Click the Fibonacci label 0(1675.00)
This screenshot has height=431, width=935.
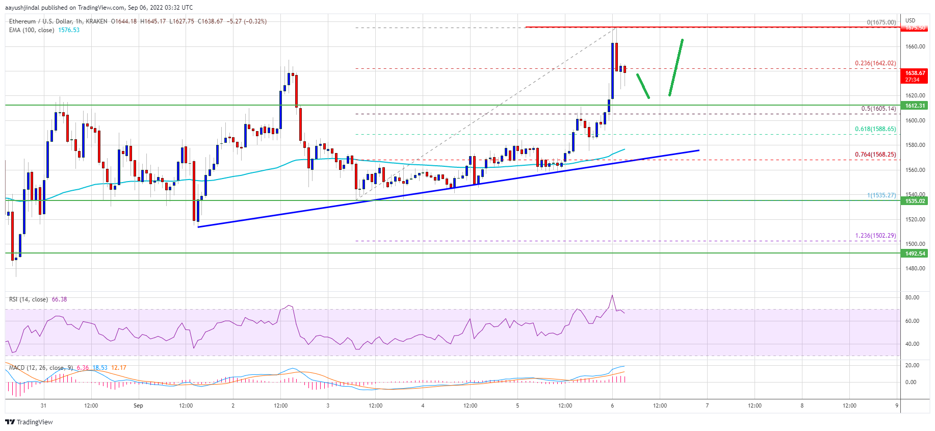(x=881, y=22)
